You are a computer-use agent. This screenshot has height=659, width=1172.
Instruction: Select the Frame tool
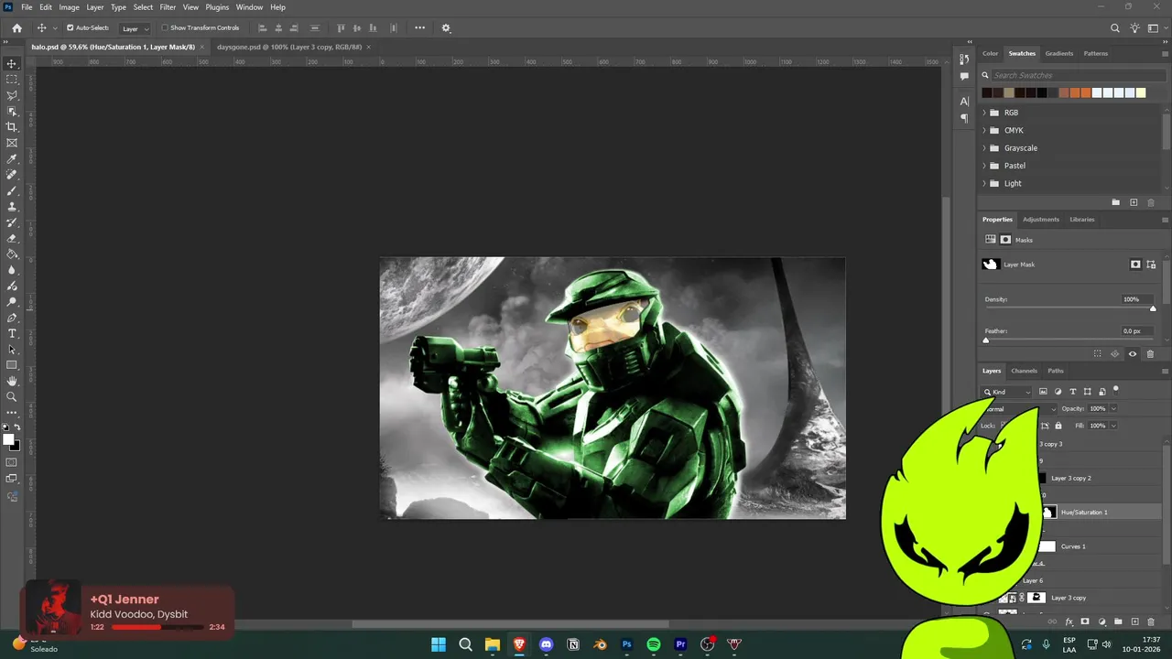12,143
